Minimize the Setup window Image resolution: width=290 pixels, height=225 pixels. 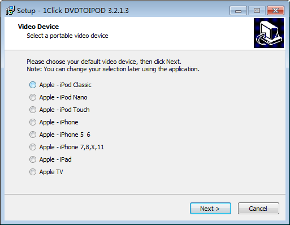pyautogui.click(x=238, y=10)
